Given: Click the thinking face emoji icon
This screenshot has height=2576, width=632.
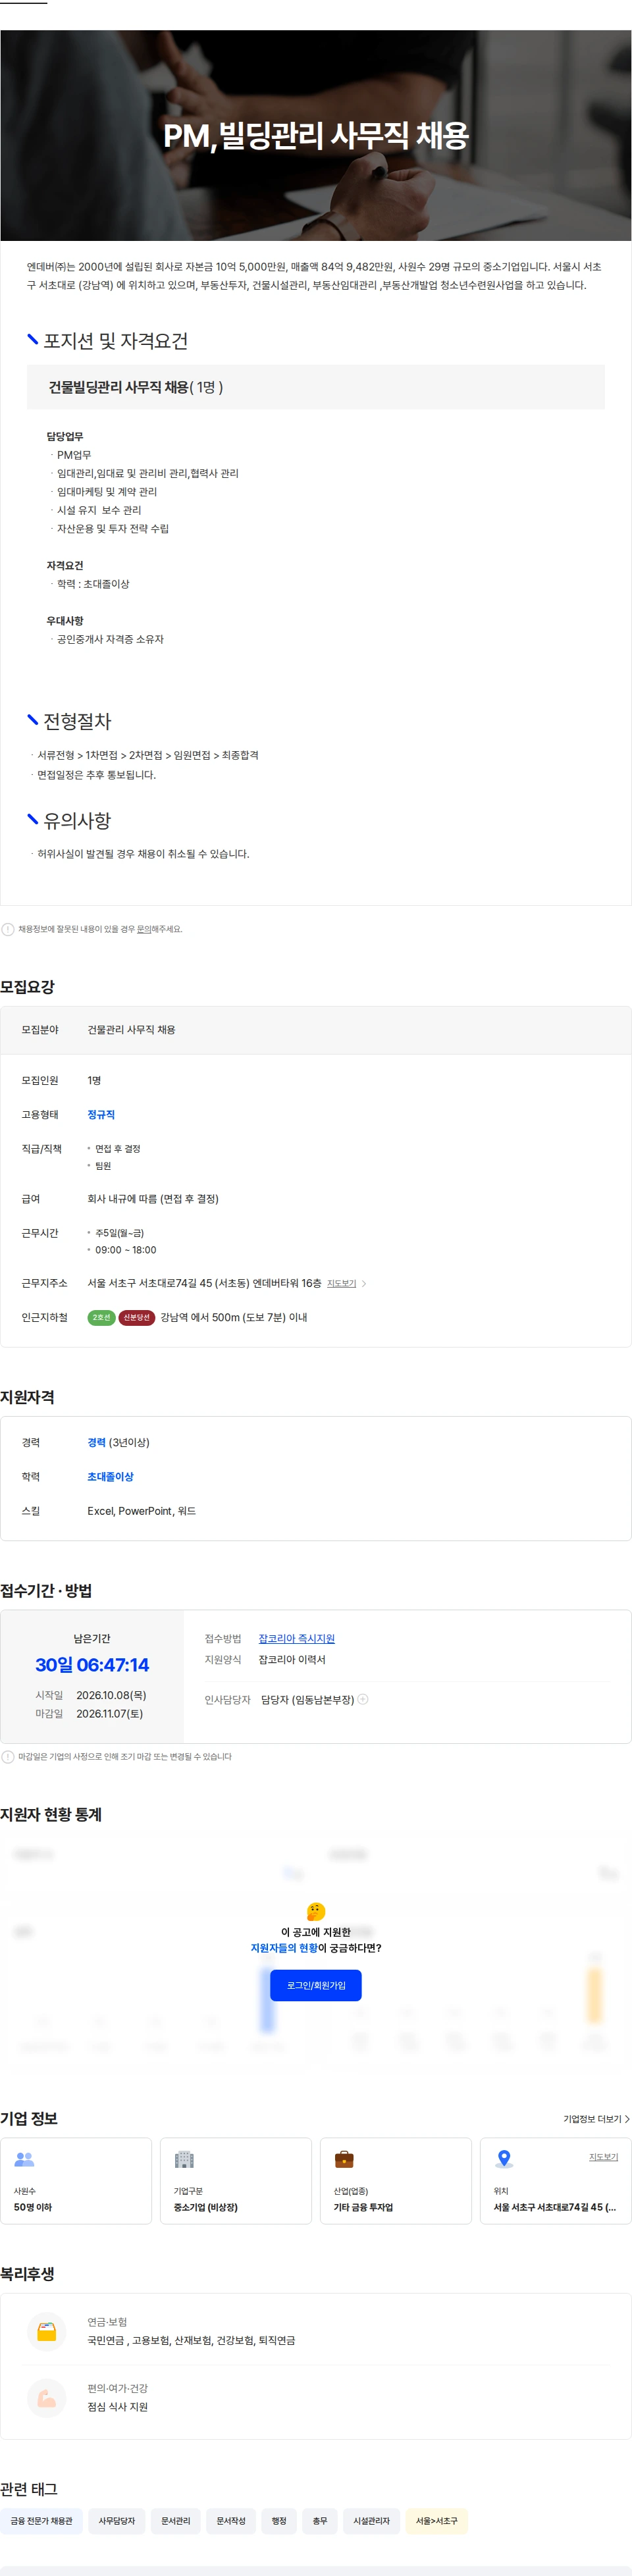Looking at the screenshot, I should [316, 1912].
